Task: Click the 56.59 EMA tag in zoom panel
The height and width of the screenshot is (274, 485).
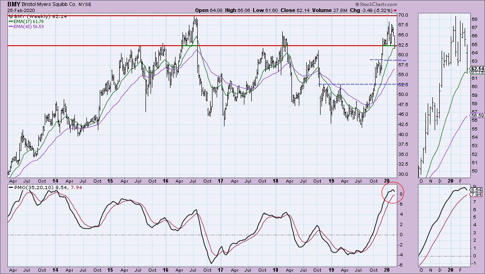Action: click(477, 115)
